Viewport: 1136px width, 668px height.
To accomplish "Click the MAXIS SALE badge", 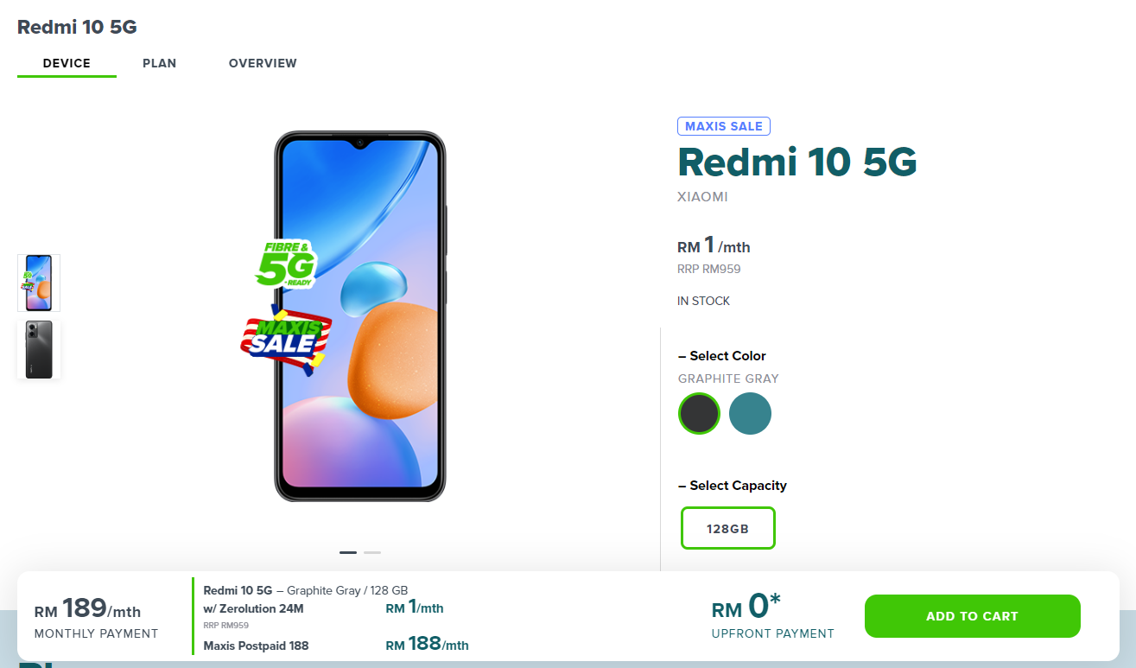I will click(724, 126).
